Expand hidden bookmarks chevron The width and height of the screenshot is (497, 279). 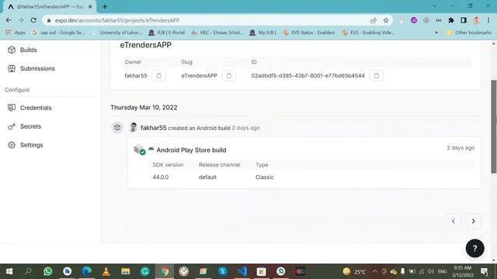pyautogui.click(x=436, y=33)
